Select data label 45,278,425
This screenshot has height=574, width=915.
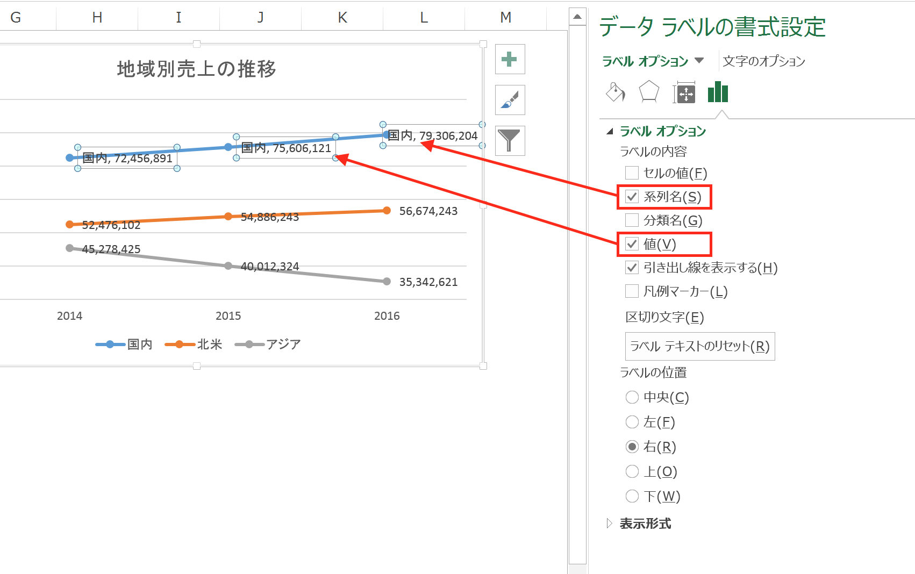pyautogui.click(x=111, y=249)
